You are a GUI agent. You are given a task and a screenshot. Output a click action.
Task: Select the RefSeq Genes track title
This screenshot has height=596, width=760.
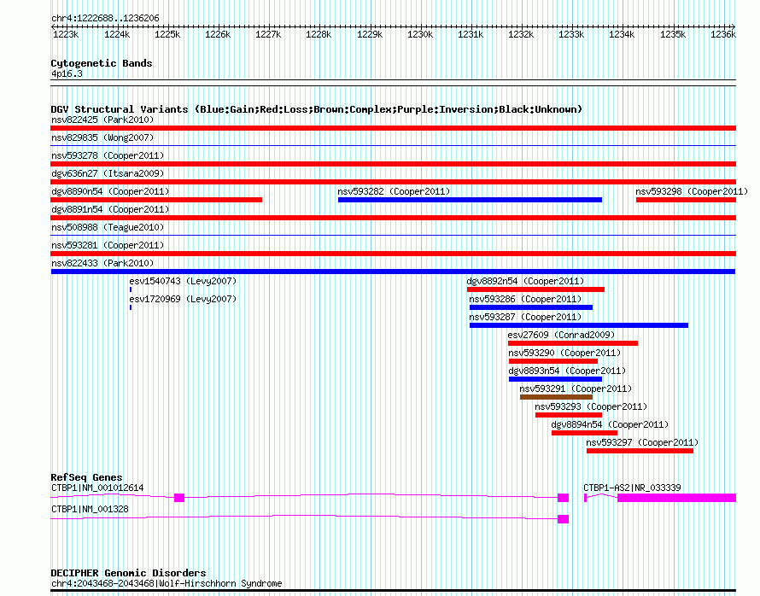(x=86, y=477)
